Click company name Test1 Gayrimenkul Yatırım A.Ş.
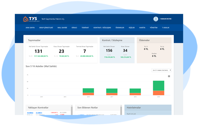The height and width of the screenshot is (126, 198). [x=53, y=19]
